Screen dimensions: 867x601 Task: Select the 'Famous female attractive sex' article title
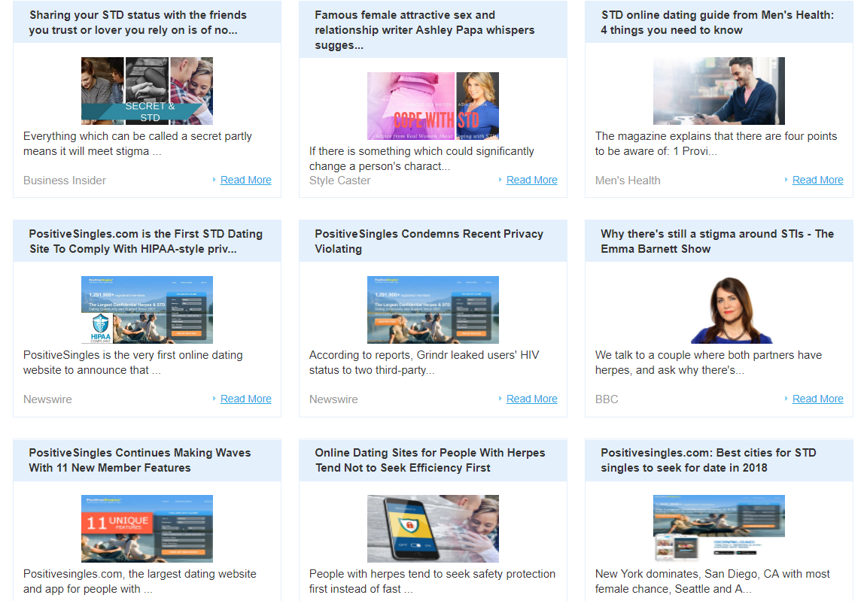(x=424, y=30)
